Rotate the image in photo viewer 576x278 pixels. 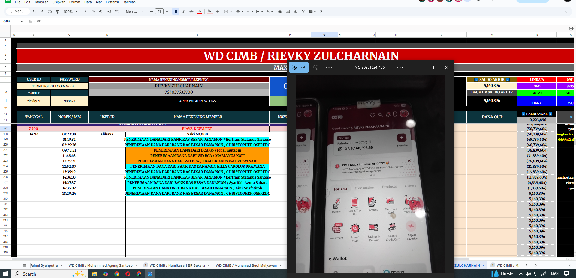316,67
